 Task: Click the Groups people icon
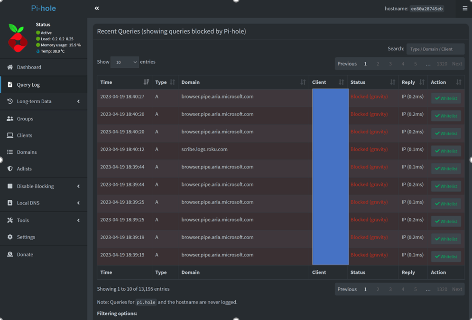[10, 119]
